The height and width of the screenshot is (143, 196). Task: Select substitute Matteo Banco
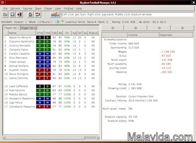[51, 94]
